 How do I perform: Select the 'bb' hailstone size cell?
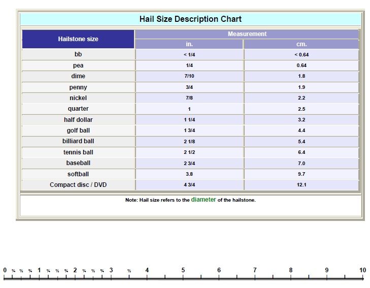click(x=78, y=54)
